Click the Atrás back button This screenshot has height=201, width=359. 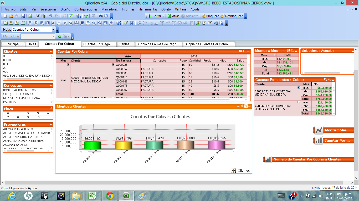coord(173,16)
